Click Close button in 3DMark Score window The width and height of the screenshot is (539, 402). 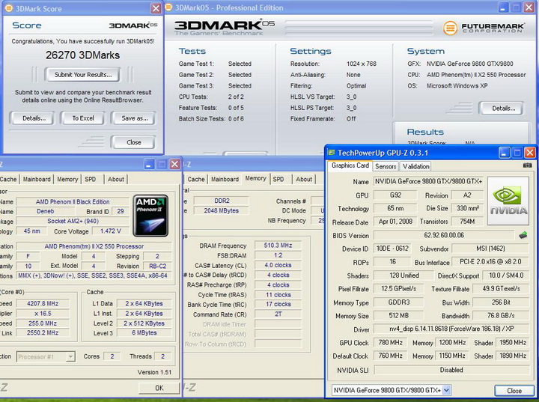[x=134, y=142]
